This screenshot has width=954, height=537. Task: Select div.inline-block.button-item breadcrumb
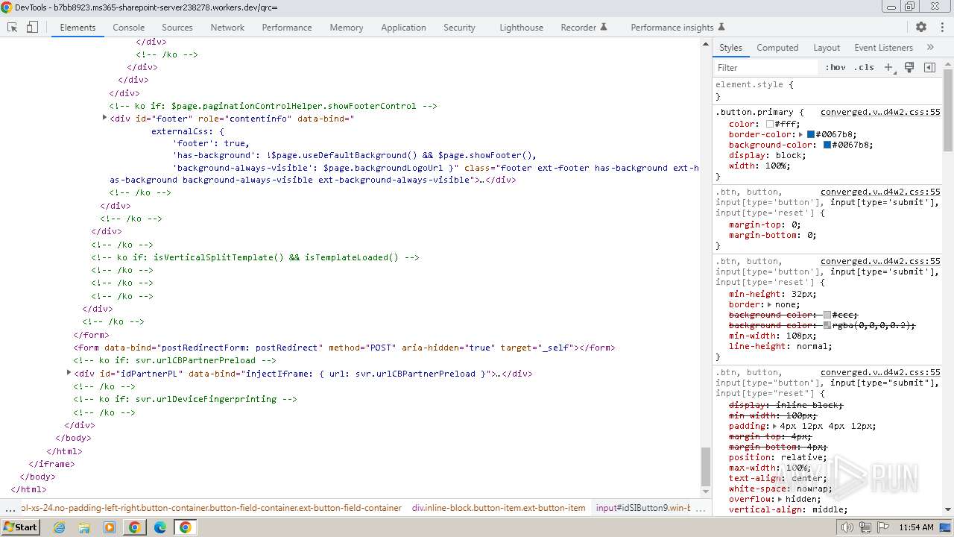pos(499,508)
